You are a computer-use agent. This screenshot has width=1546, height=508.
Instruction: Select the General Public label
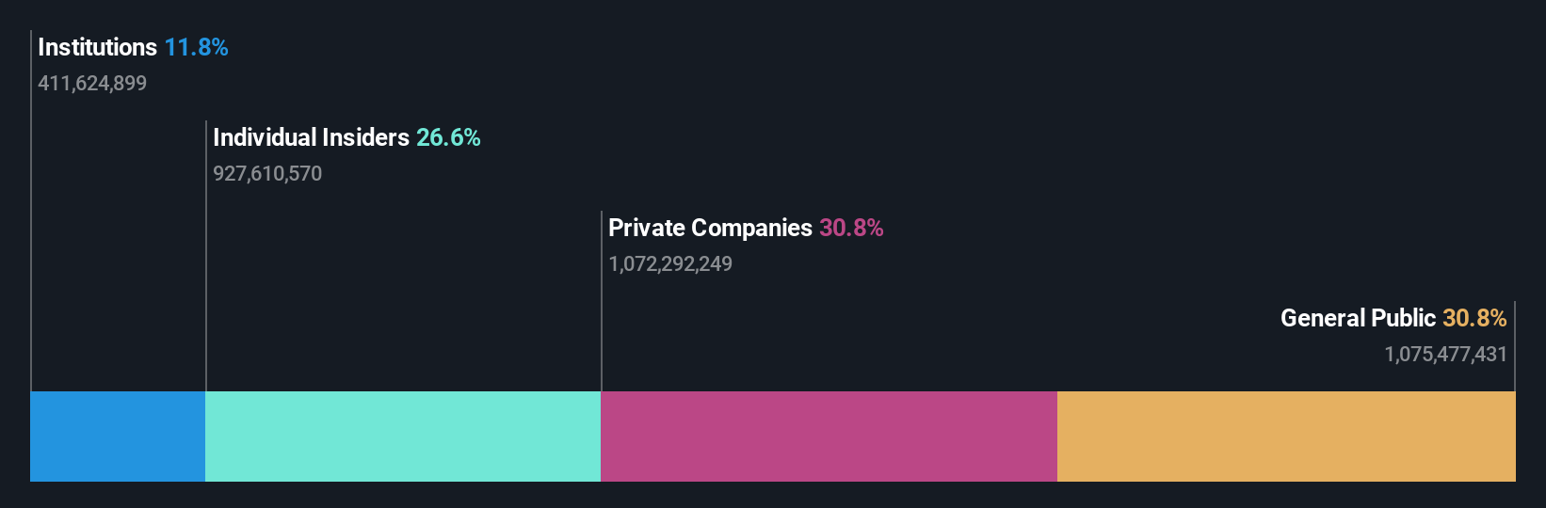[1358, 318]
